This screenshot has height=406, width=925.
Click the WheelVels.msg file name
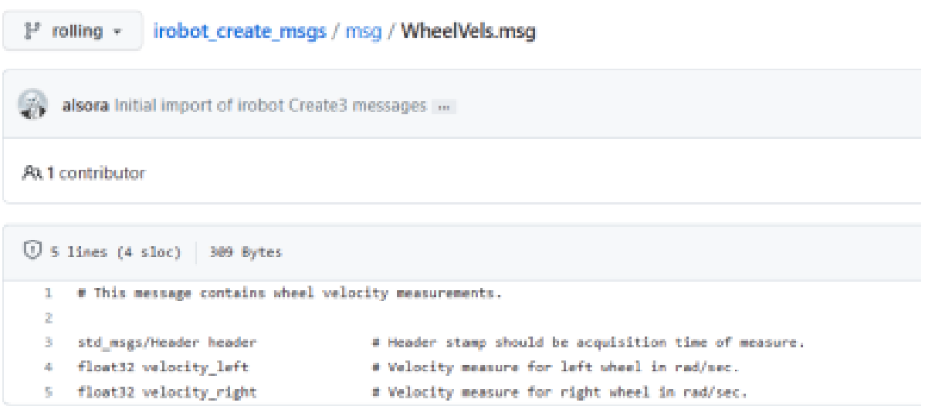tap(469, 31)
